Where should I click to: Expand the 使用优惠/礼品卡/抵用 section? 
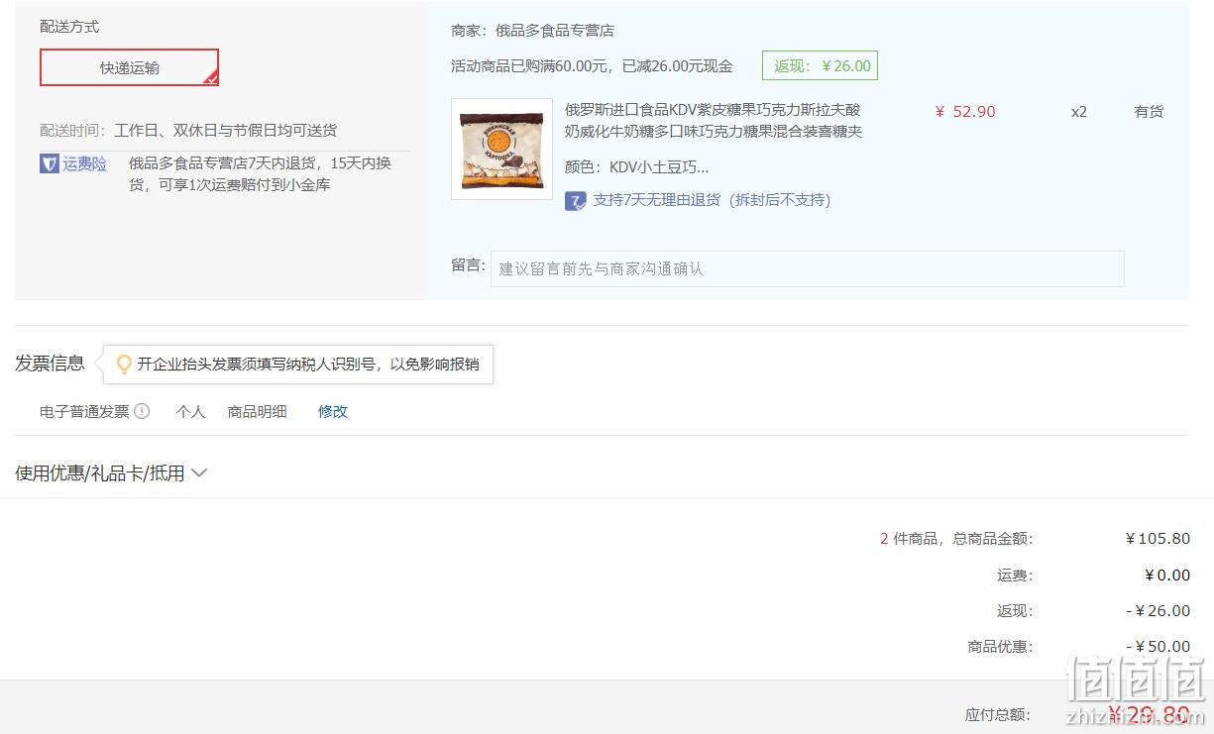111,473
